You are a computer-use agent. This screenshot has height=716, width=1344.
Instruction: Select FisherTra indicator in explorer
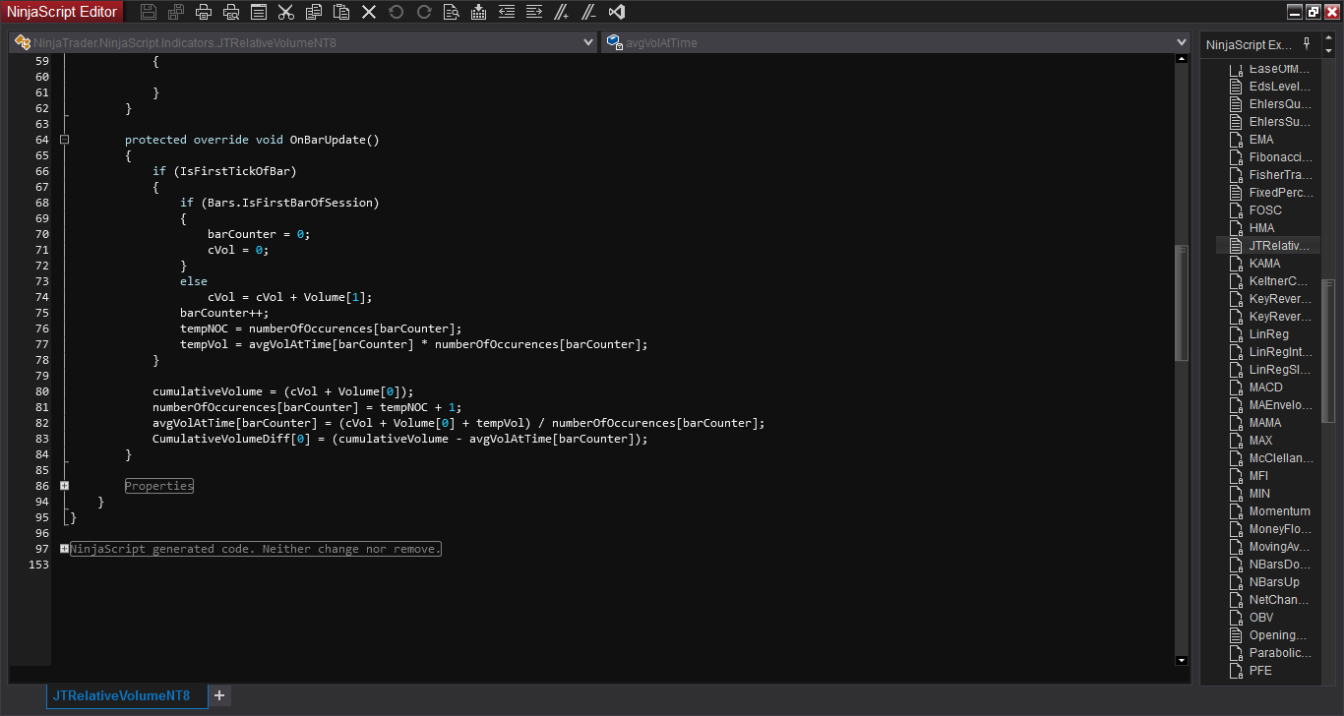1280,175
